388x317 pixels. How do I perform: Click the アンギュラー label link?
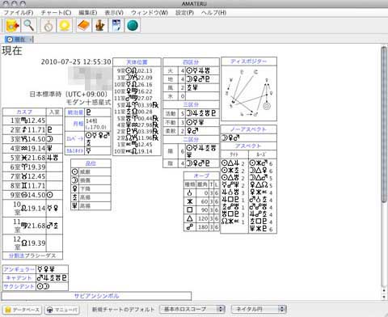coord(19,269)
